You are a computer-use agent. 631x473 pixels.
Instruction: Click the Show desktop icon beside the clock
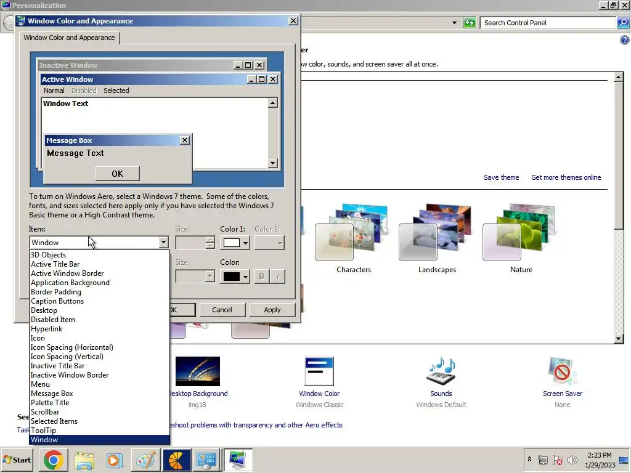point(625,459)
